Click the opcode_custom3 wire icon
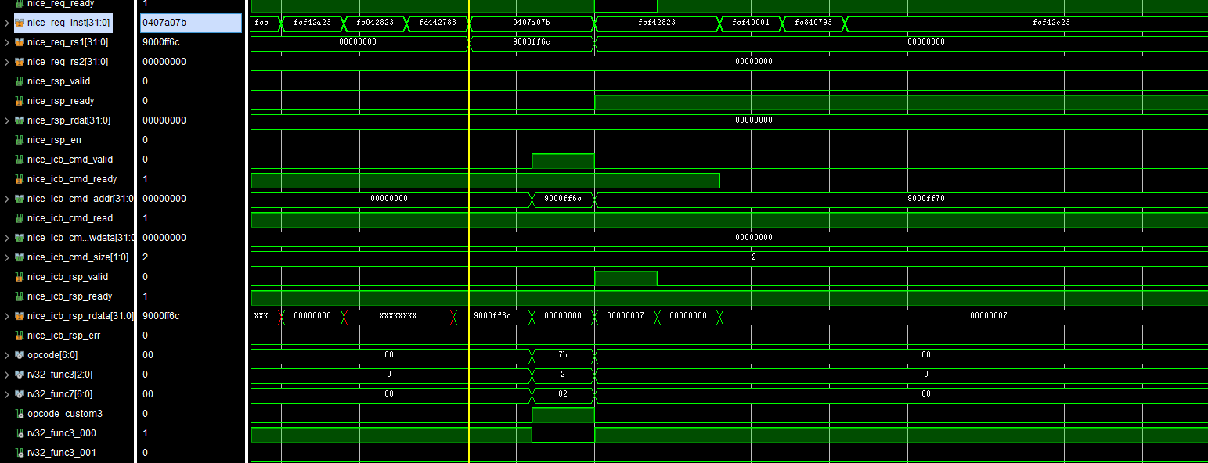1208x463 pixels. pos(20,414)
